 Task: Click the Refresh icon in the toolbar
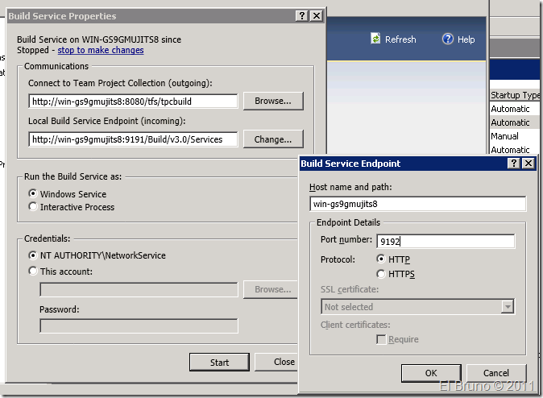click(375, 39)
